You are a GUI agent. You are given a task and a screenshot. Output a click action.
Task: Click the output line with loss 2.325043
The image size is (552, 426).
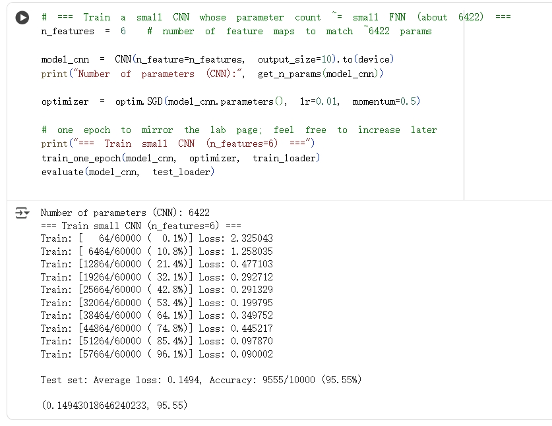[156, 238]
